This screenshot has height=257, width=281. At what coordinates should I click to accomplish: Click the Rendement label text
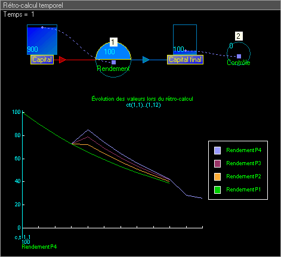pos(113,69)
